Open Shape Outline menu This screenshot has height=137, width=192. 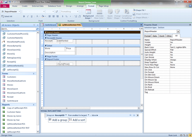pyautogui.click(x=141, y=14)
